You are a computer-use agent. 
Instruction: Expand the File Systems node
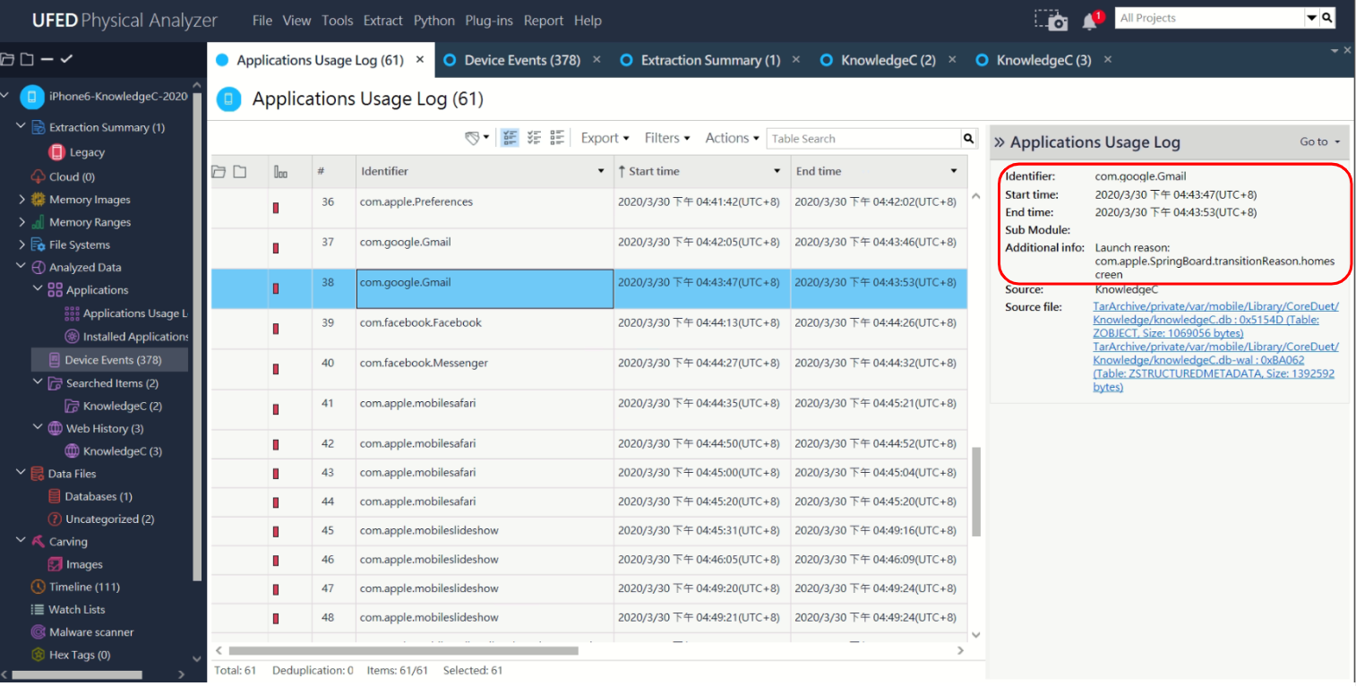[21, 244]
